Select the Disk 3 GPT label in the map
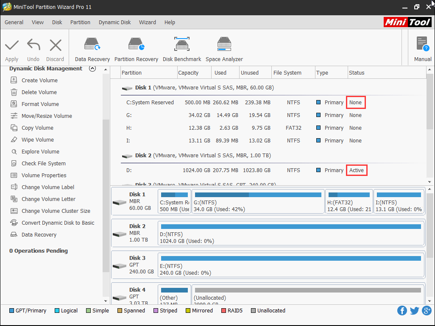 (x=134, y=265)
